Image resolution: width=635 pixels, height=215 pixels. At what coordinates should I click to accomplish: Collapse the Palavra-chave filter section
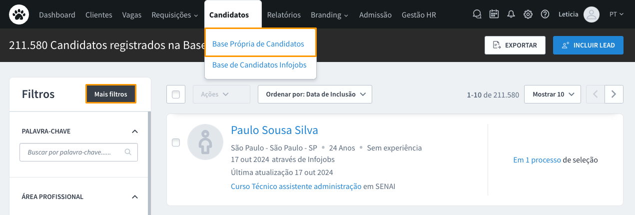(134, 131)
